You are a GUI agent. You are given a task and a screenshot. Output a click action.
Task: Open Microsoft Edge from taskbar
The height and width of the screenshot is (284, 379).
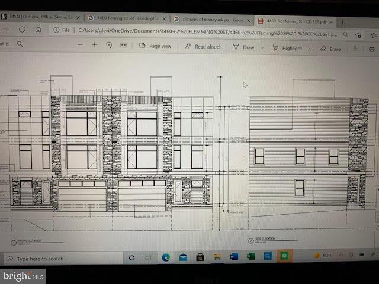coord(166,257)
